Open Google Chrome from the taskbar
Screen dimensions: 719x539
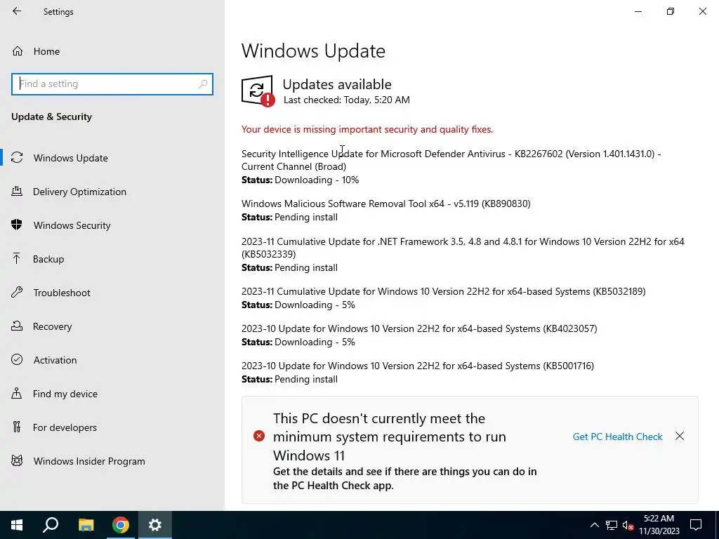(121, 525)
